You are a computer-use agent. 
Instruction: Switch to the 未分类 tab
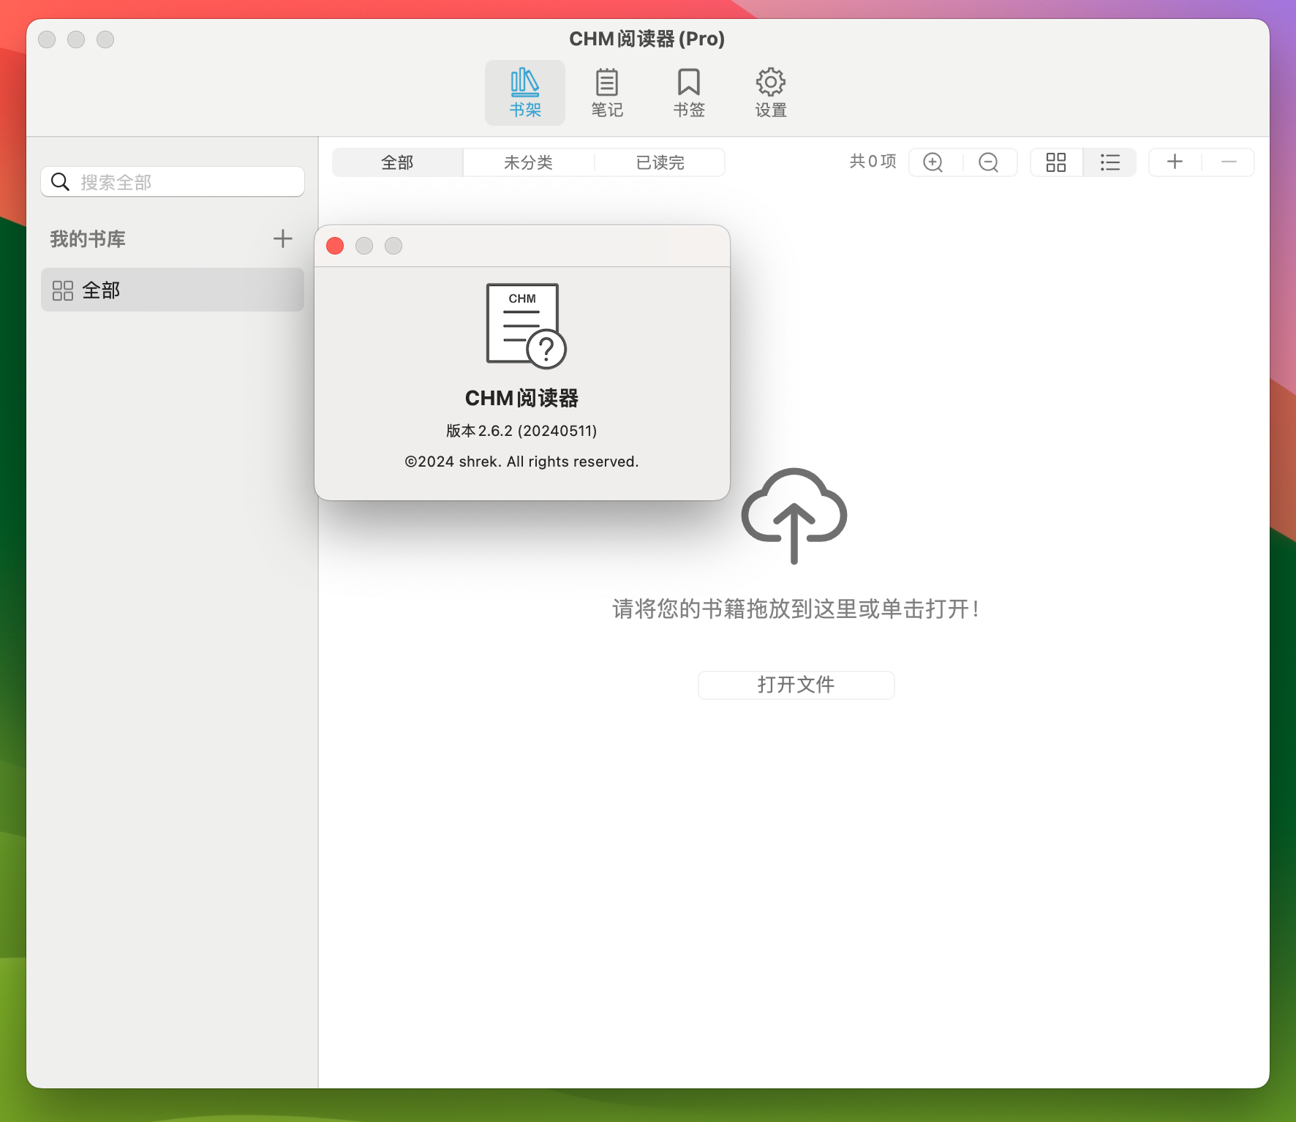[x=528, y=162]
